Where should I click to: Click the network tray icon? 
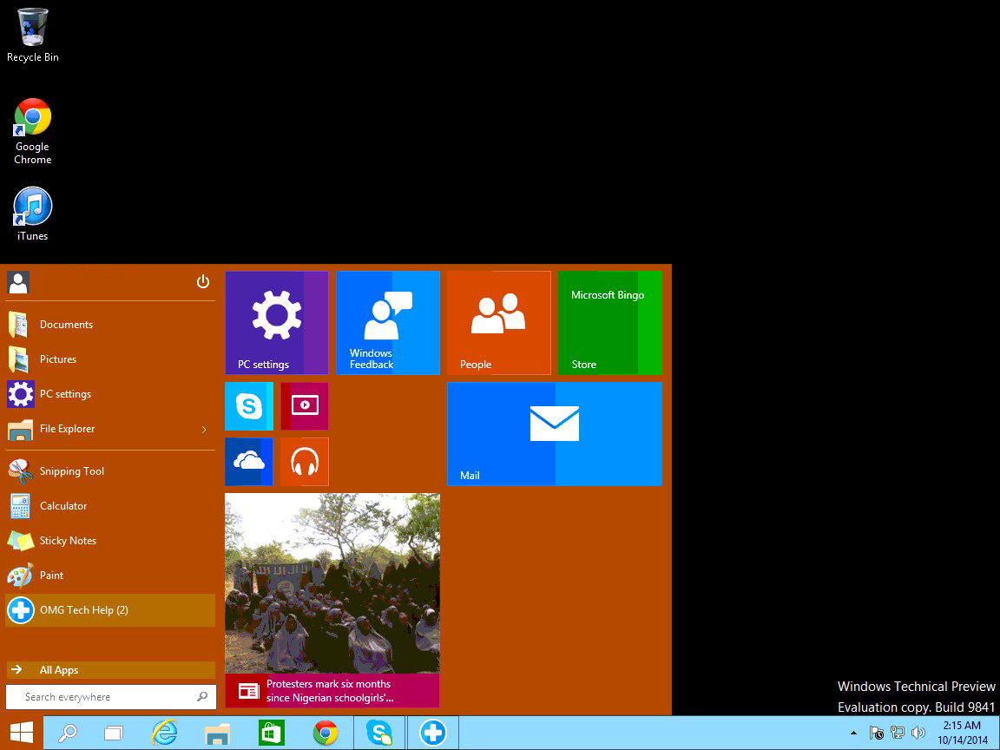pyautogui.click(x=898, y=734)
